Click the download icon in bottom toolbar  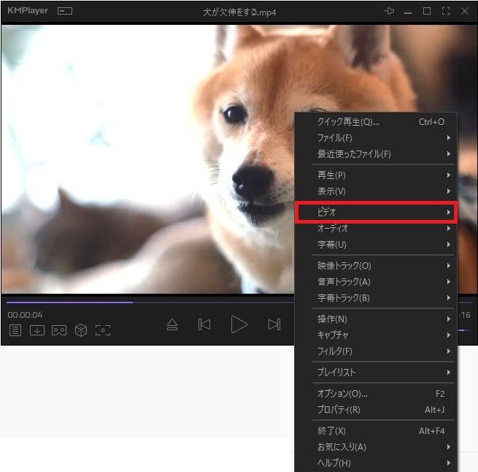(36, 330)
